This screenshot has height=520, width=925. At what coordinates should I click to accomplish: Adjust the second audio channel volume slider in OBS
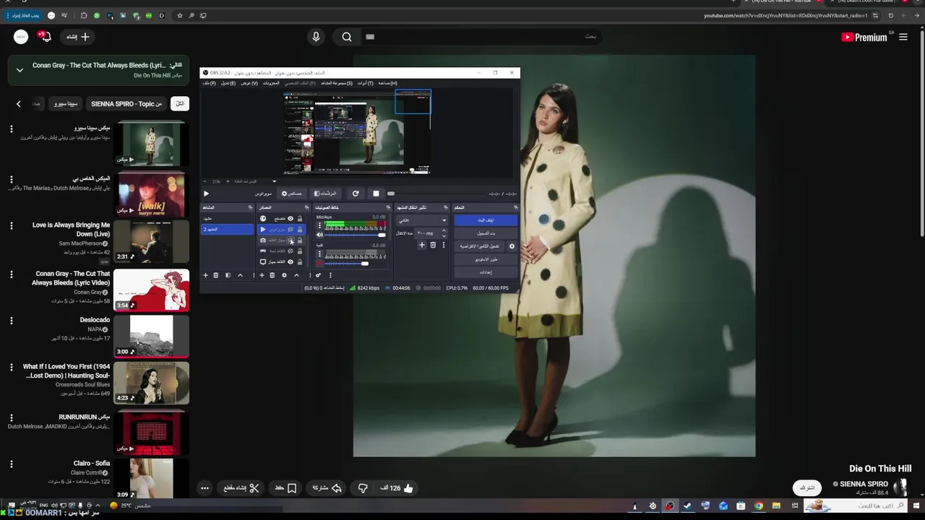[354, 263]
